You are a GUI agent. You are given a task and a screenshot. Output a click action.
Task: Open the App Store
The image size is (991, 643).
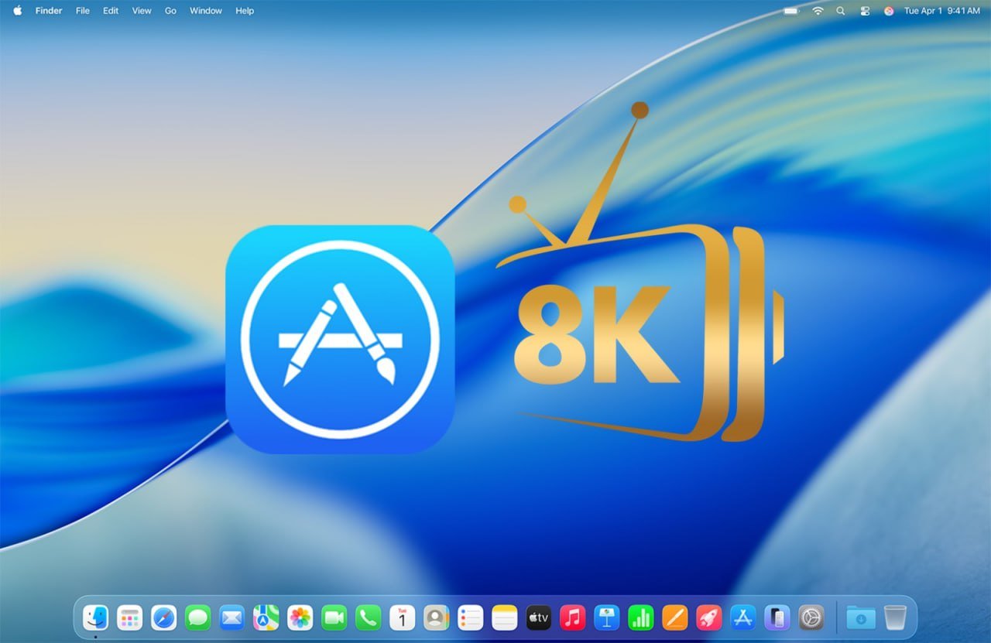pyautogui.click(x=742, y=617)
